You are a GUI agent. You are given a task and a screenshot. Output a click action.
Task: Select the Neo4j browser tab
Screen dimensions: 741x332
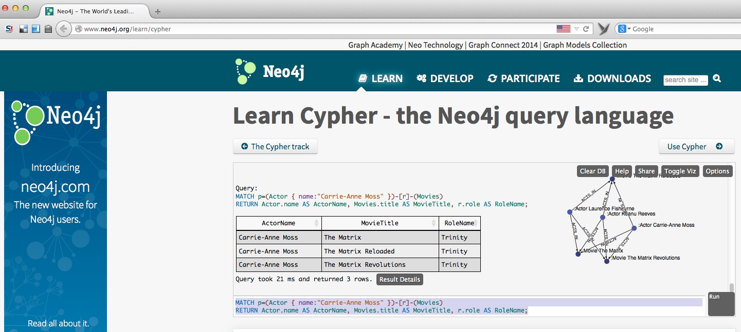[x=95, y=11]
